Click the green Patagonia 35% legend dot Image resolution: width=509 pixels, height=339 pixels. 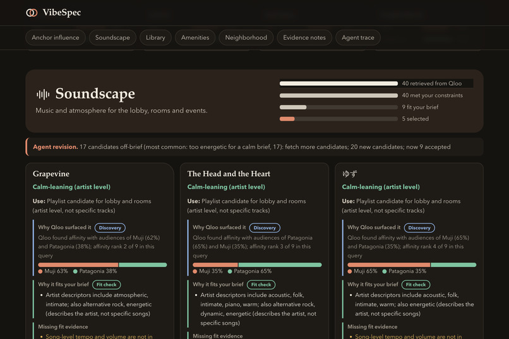[x=385, y=271]
